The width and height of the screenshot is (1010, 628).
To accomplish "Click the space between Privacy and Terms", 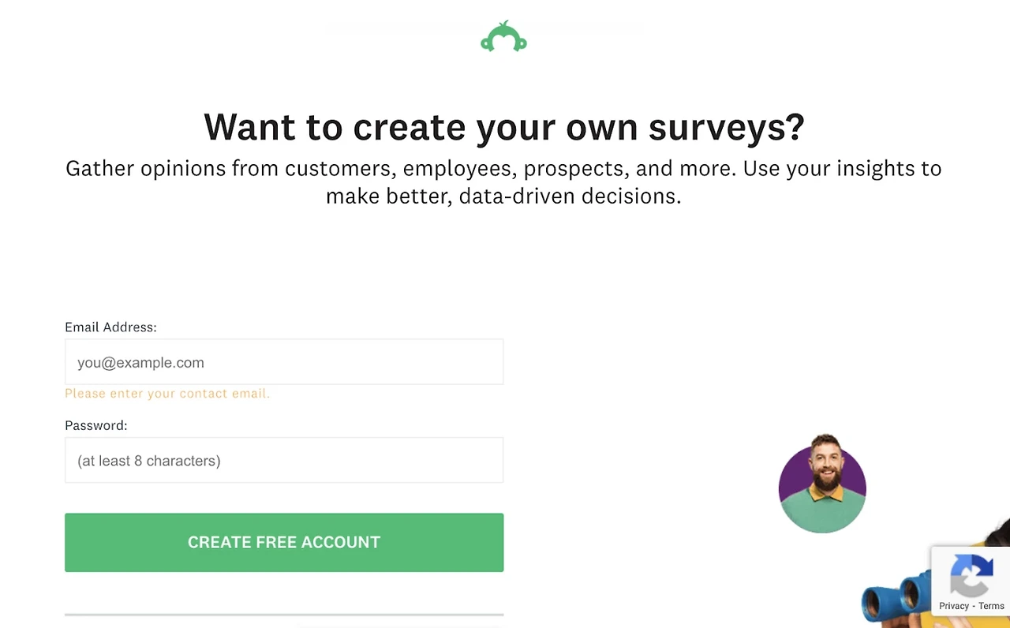I will click(x=974, y=606).
